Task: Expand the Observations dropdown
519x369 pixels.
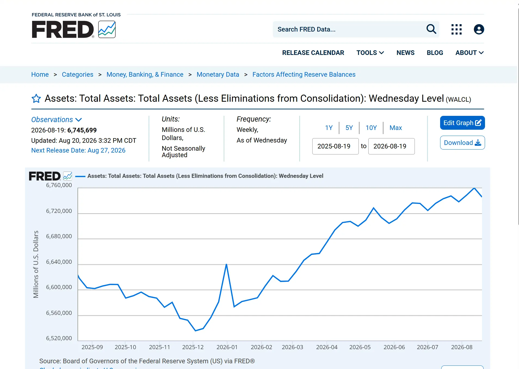Action: (57, 120)
